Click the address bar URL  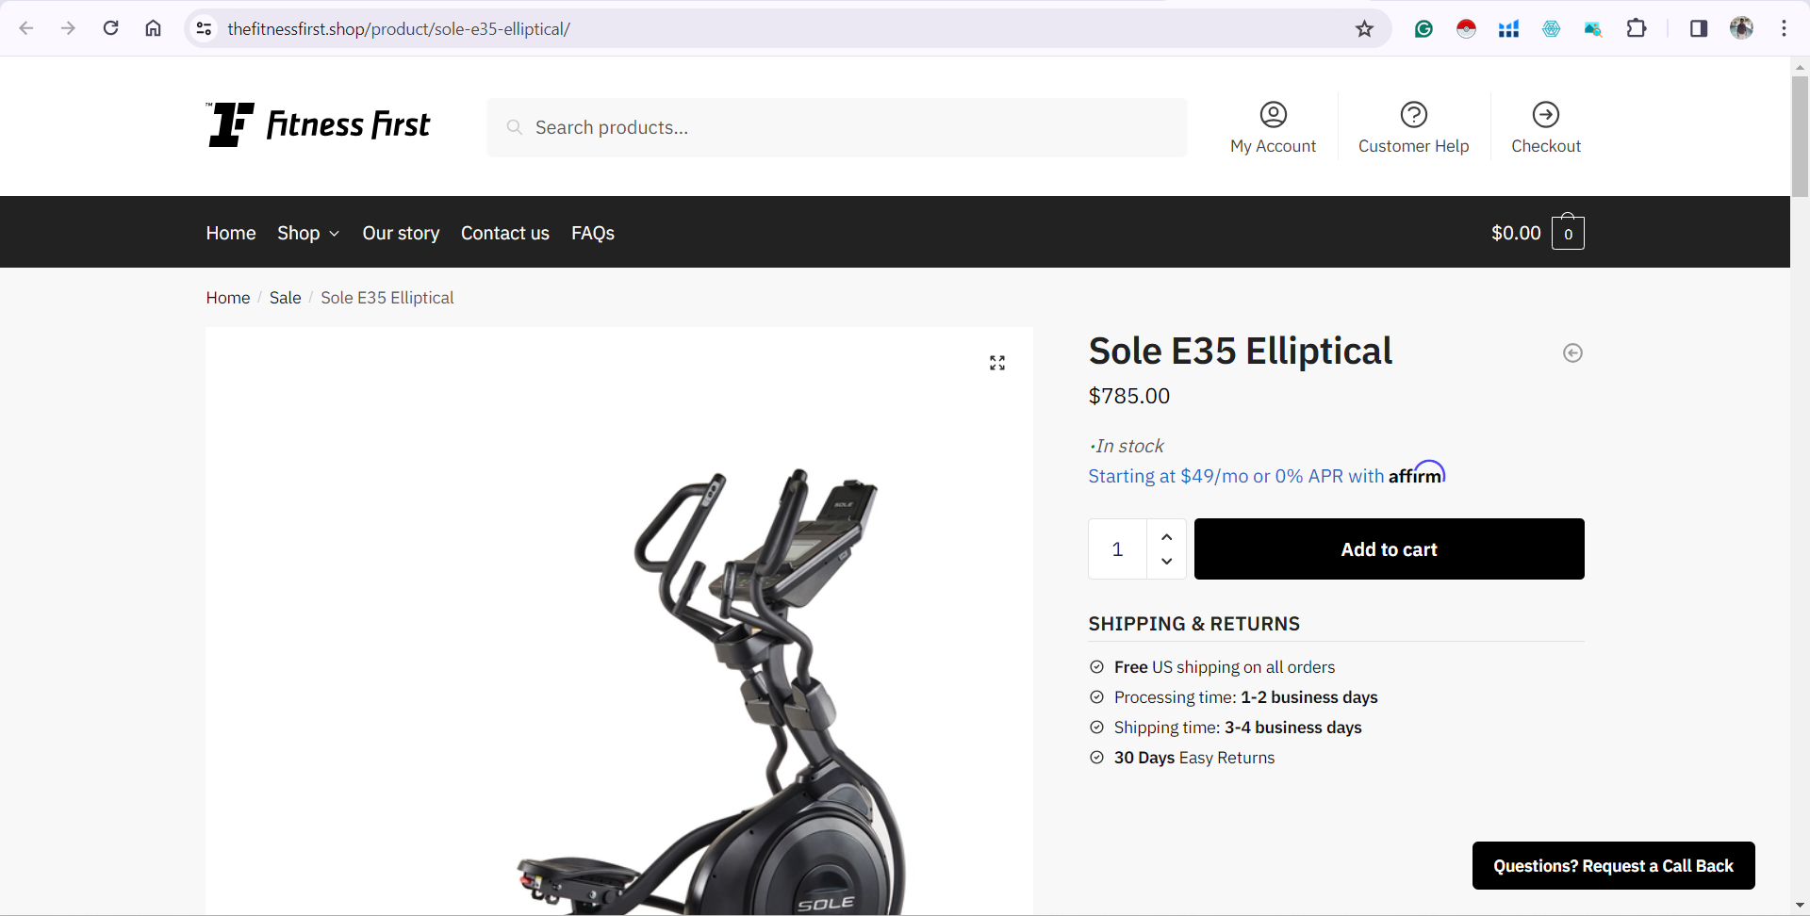click(x=399, y=28)
